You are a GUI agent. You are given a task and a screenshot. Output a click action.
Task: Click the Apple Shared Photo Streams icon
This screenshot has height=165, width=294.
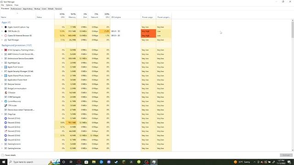click(6, 76)
